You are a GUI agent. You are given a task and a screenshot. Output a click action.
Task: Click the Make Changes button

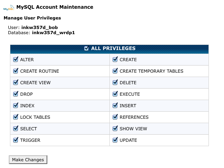point(28,160)
